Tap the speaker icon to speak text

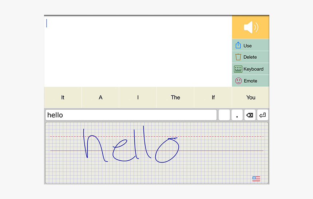250,27
